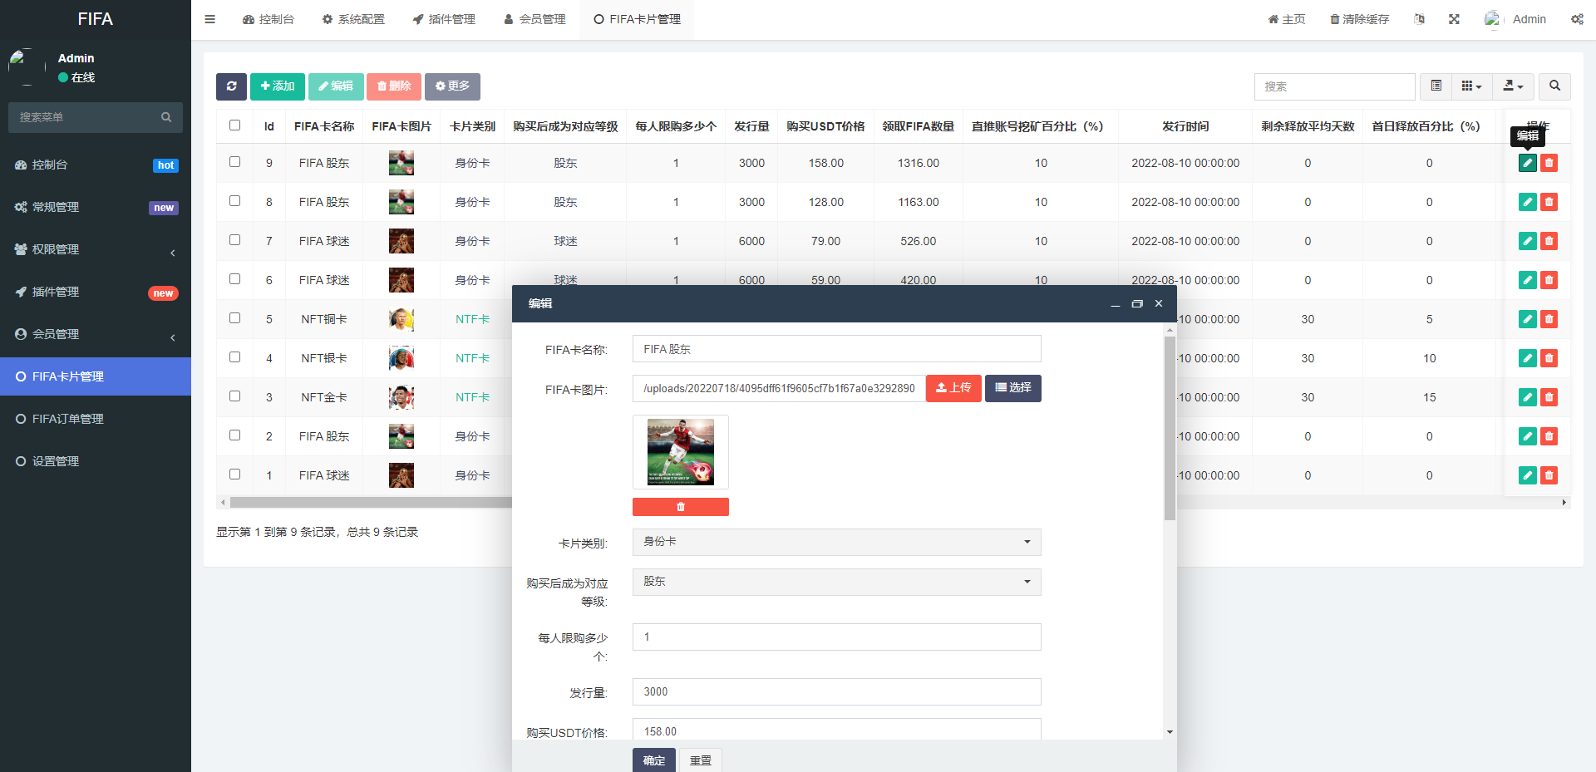Open the settings gears icon at top right
Screen dimensions: 1596x772
[x=1577, y=19]
